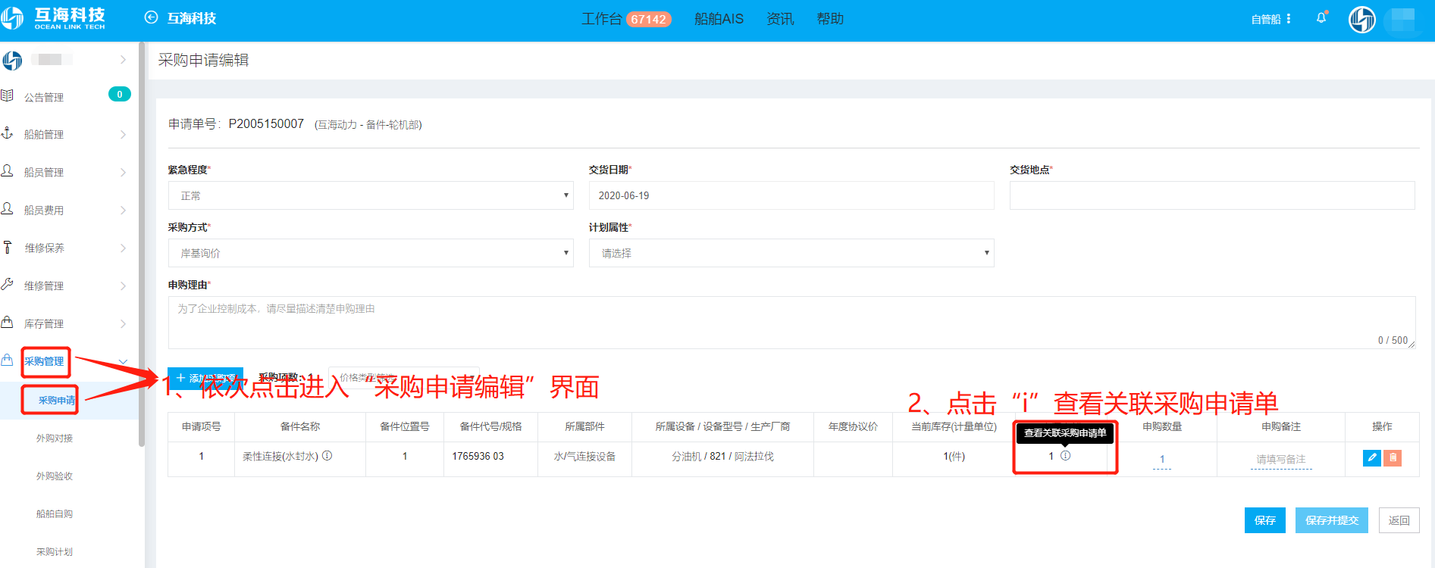Click the 保存 button
This screenshot has height=568, width=1435.
click(1265, 520)
